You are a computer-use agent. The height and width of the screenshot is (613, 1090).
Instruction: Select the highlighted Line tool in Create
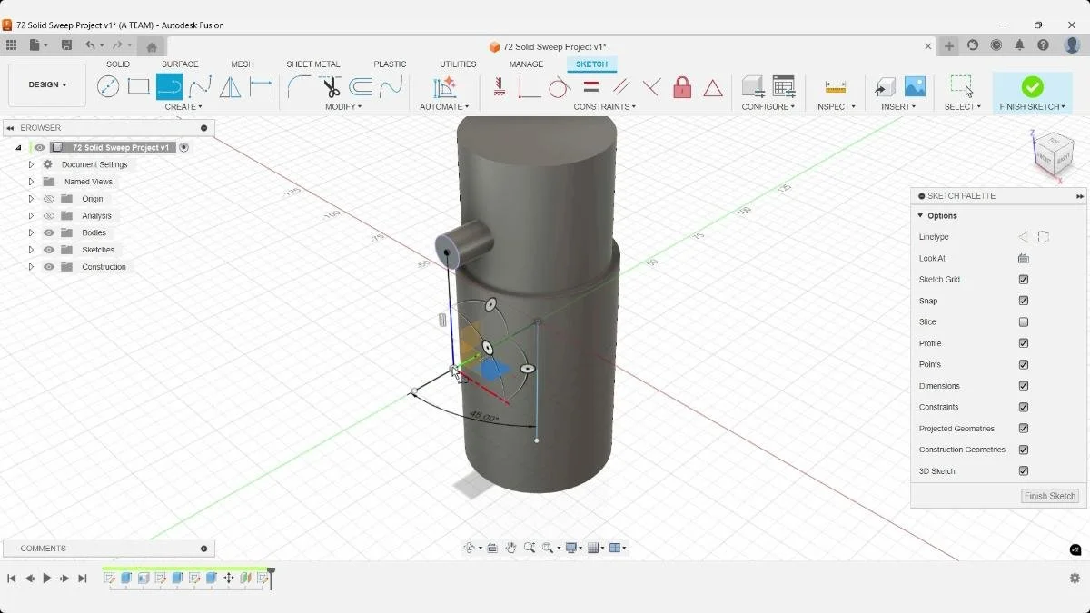(x=169, y=87)
